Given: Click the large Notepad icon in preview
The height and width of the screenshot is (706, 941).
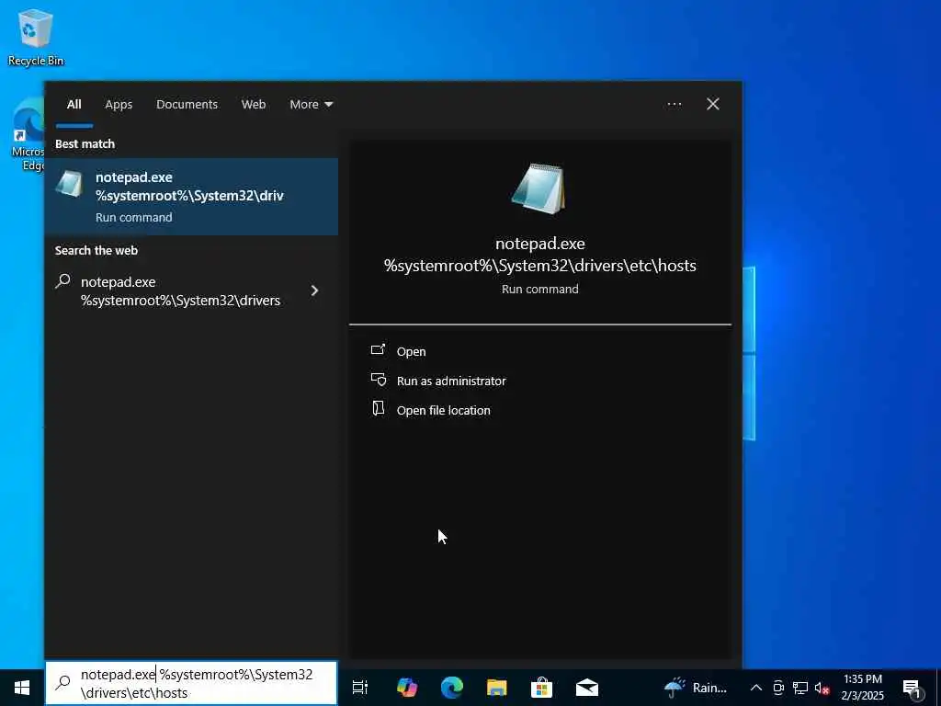Looking at the screenshot, I should coord(538,188).
